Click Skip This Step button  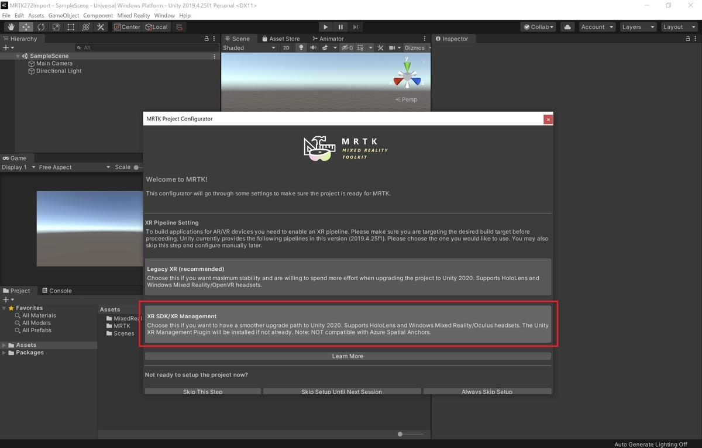(x=203, y=391)
